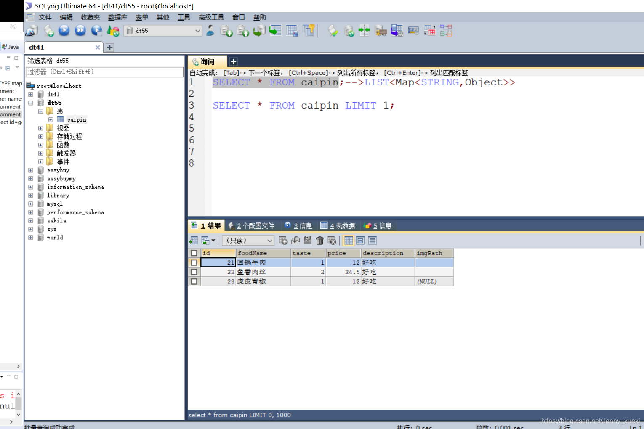Execute the current query

click(64, 31)
